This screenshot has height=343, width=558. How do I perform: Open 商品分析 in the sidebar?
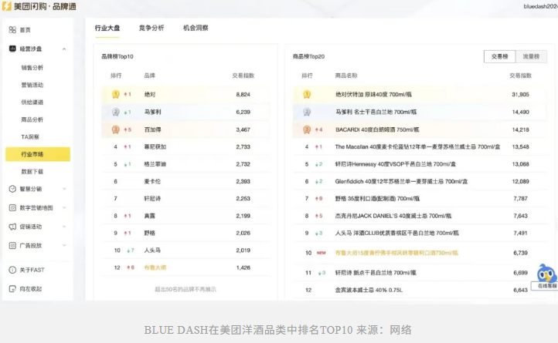32,119
